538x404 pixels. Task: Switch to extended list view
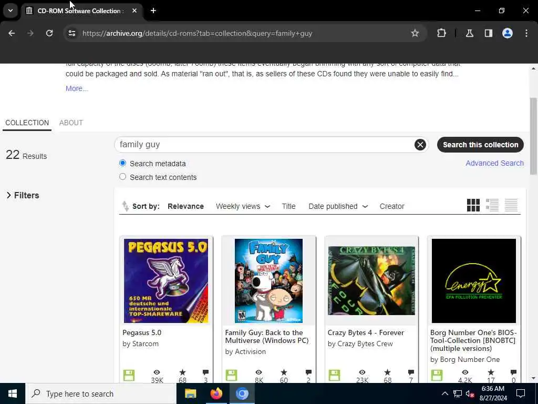pos(492,206)
